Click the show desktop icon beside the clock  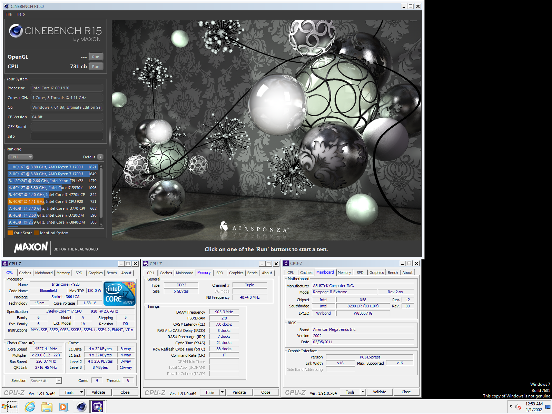[x=548, y=407]
